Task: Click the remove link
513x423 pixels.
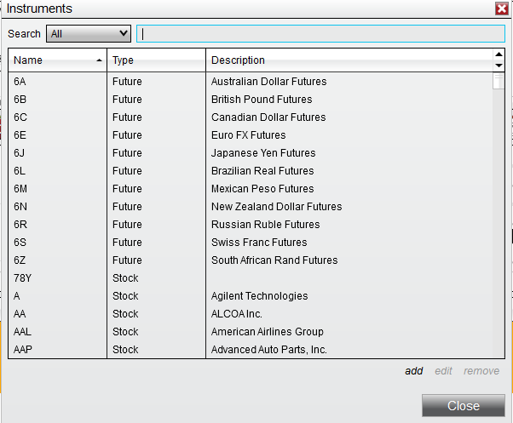Action: tap(481, 371)
